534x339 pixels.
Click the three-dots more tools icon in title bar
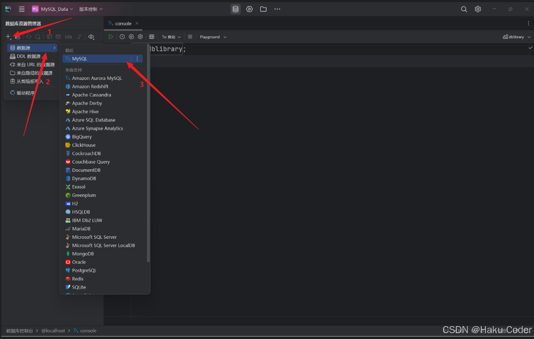277,9
